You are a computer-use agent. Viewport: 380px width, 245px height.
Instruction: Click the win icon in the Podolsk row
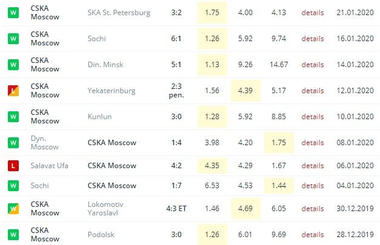pos(12,234)
